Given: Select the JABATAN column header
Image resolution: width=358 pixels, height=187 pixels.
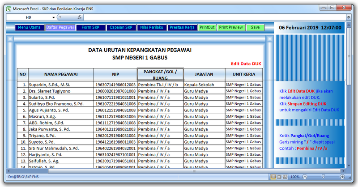Looking at the screenshot, I should click(204, 74).
